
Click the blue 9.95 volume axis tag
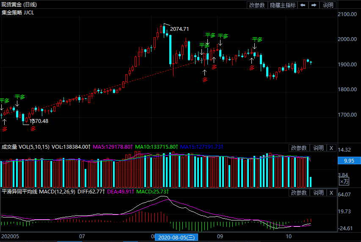click(349, 161)
